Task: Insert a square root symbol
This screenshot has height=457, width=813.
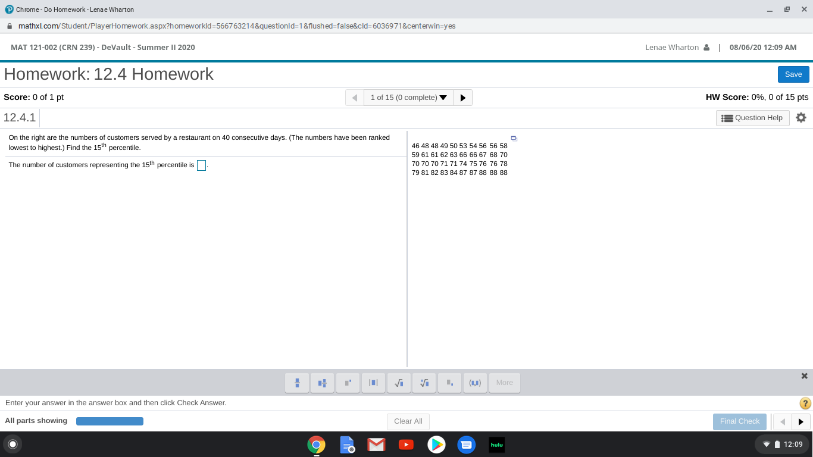Action: coord(399,383)
